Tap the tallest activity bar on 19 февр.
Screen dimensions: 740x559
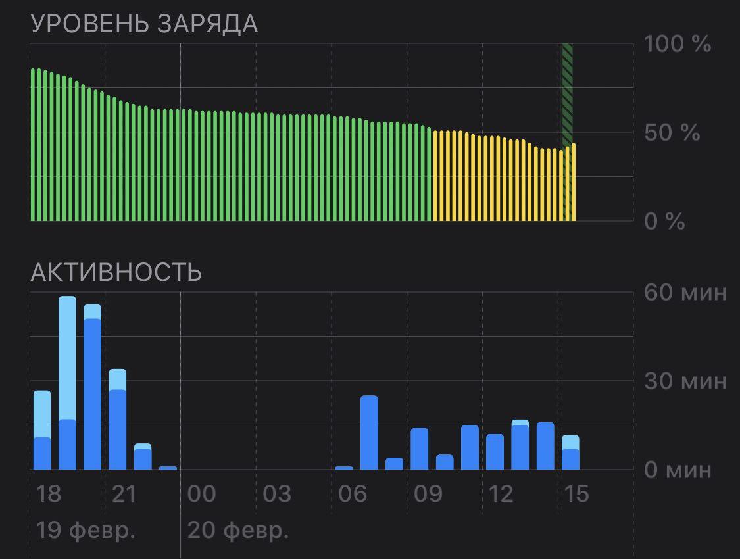pos(68,383)
